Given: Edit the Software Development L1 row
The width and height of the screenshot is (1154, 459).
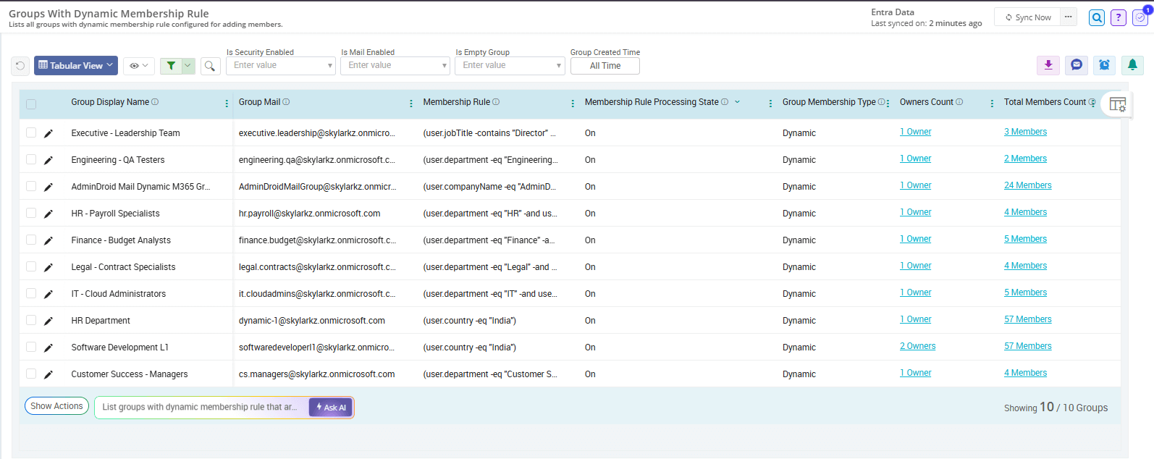Looking at the screenshot, I should coord(49,348).
